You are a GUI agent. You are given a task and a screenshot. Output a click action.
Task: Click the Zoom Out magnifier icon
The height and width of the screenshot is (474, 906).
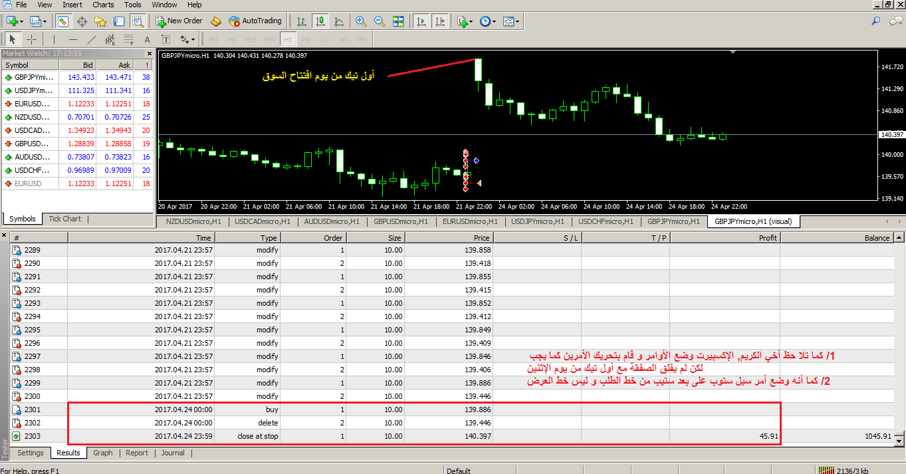coord(380,21)
